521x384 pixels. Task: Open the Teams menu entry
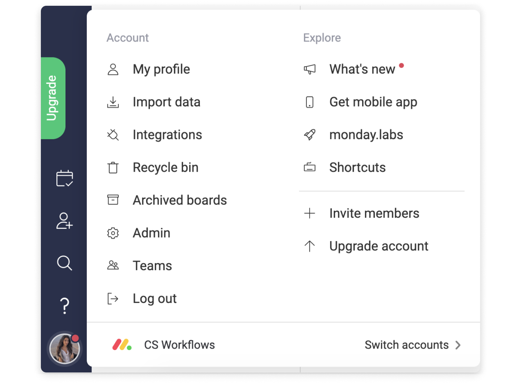152,266
